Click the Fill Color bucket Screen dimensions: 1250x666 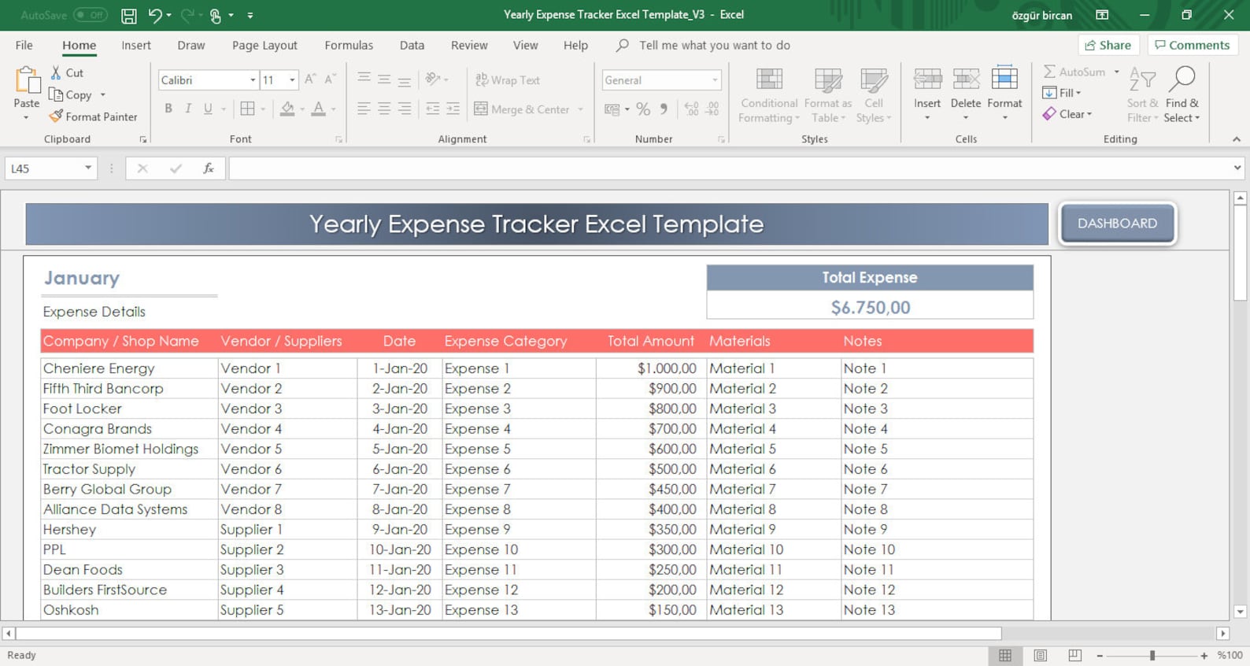(287, 109)
